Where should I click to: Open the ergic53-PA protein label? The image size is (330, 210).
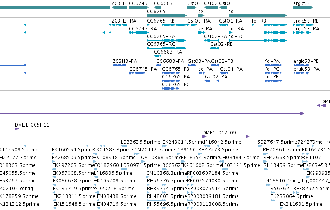coord(306,69)
